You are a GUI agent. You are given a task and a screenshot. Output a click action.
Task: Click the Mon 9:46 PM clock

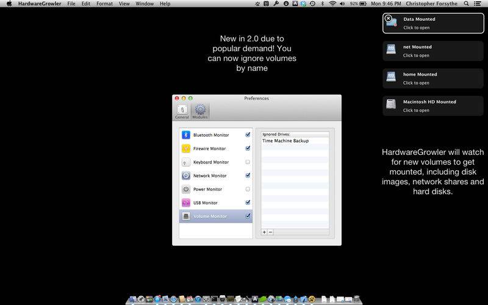pyautogui.click(x=386, y=4)
